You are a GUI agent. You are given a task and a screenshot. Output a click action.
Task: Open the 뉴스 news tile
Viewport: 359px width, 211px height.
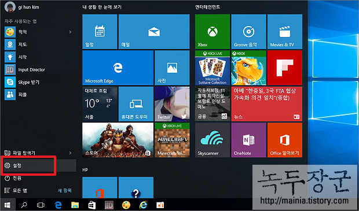[x=267, y=104]
